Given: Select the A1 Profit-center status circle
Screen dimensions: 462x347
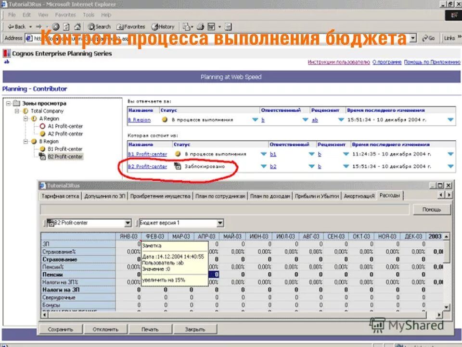Looking at the screenshot, I should (x=42, y=126).
